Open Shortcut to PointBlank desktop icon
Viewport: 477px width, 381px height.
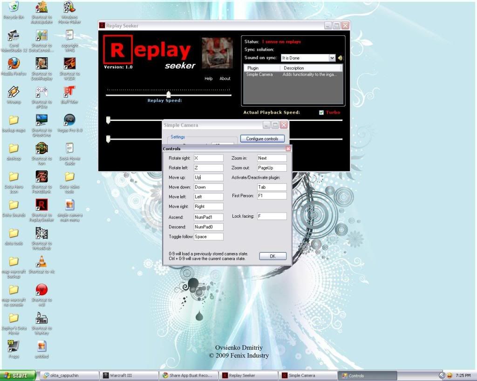(x=41, y=182)
